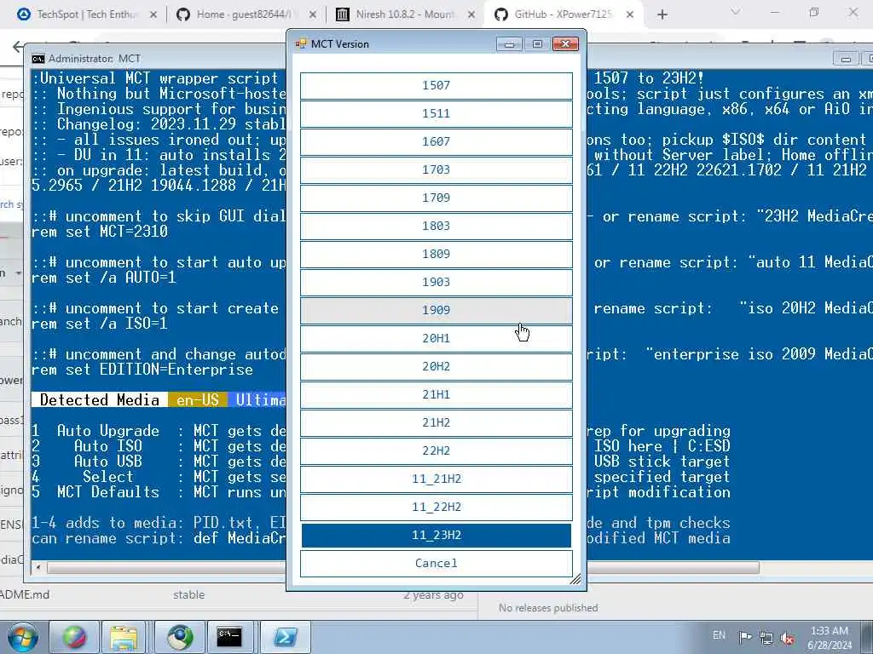Screen dimensions: 873x654
Task: Open the browser tab search dropdown
Action: coord(736,12)
